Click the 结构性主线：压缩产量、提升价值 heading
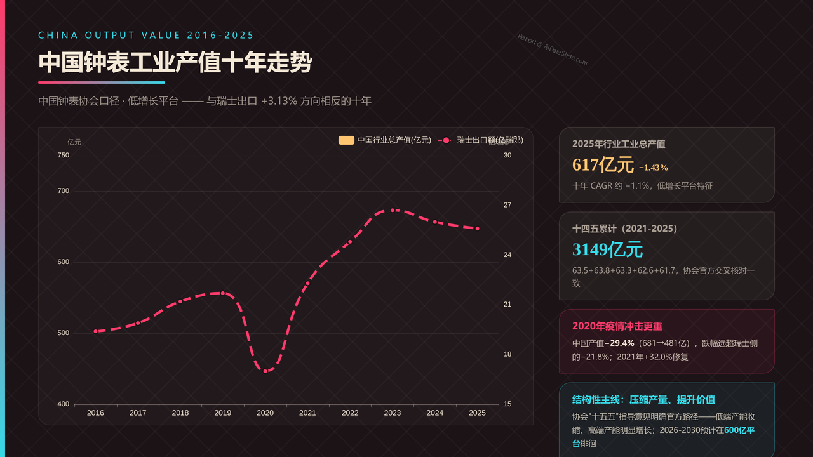The width and height of the screenshot is (813, 457). (x=643, y=400)
